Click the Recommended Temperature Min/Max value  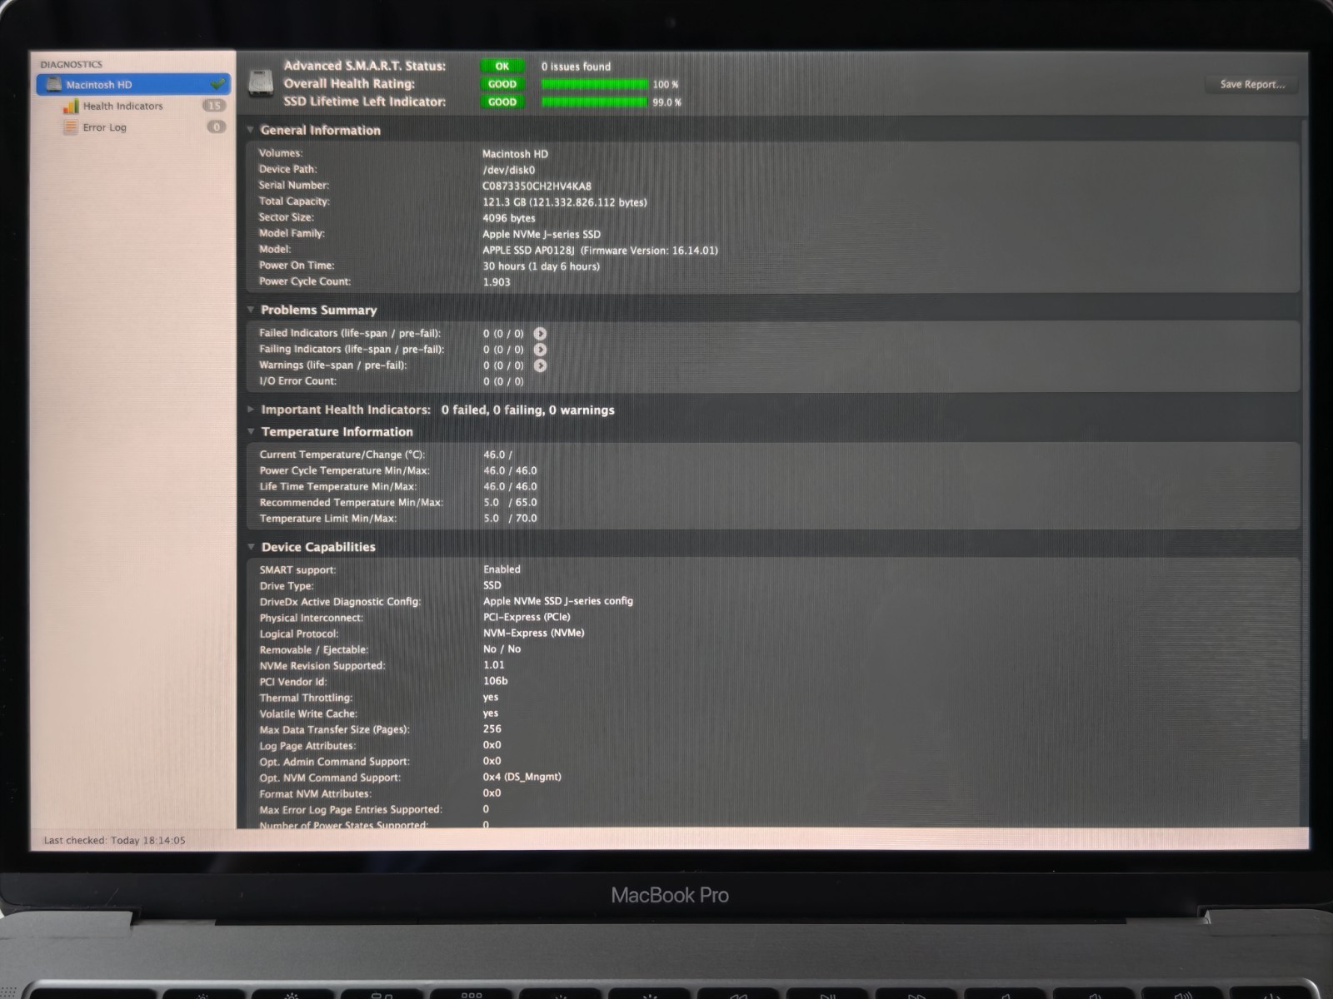[510, 503]
